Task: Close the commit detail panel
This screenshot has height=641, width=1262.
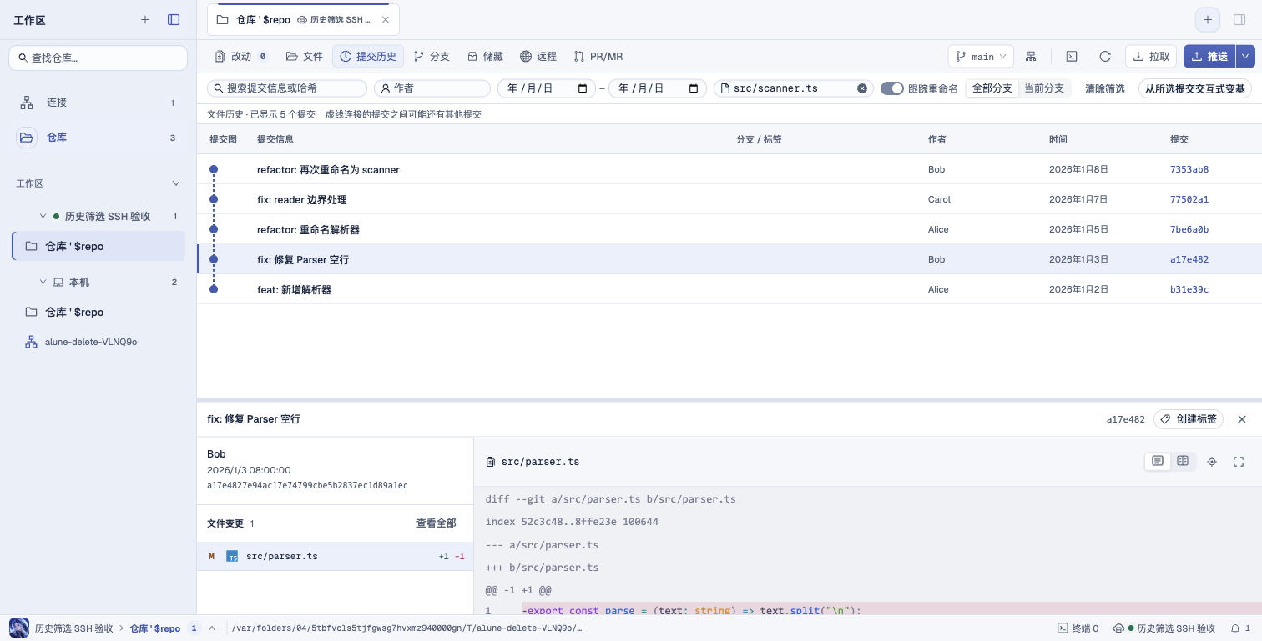Action: tap(1242, 419)
